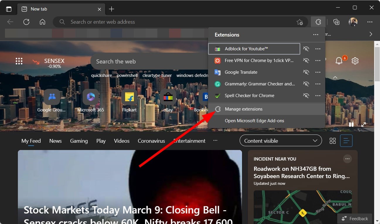Open the Collections icon
Viewport: 380px width, 224px height.
[x=336, y=22]
